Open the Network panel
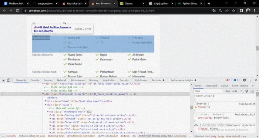 point(62,80)
